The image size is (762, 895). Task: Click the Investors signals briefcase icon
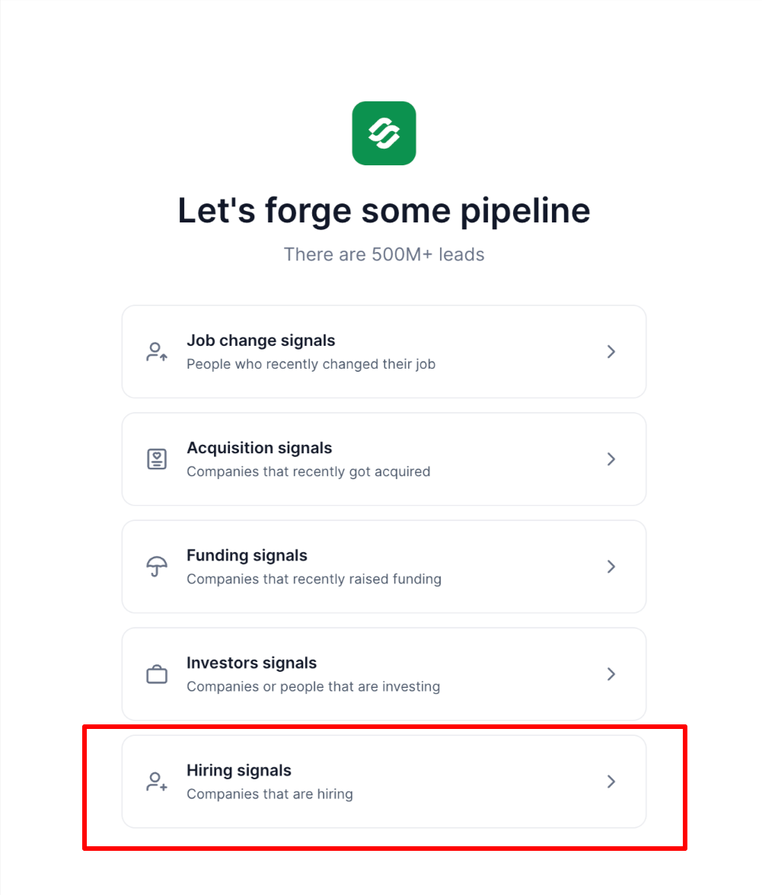pyautogui.click(x=157, y=674)
